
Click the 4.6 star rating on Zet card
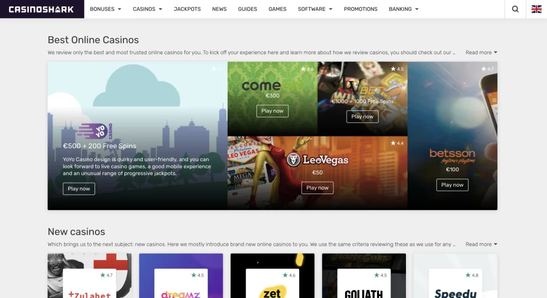pos(289,275)
